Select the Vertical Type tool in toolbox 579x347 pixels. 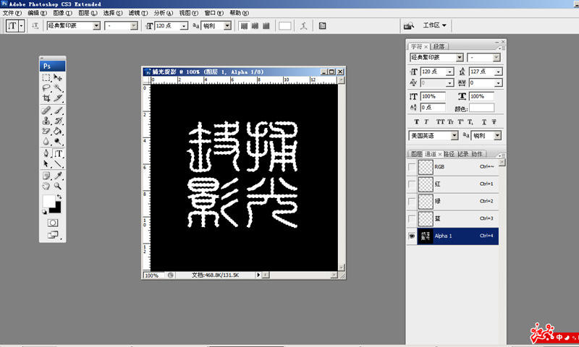(59, 154)
